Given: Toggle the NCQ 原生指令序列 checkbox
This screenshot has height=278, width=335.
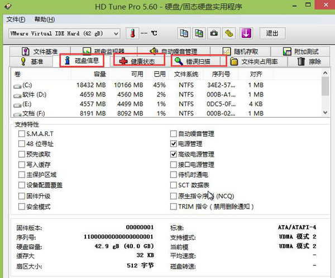Looking at the screenshot, I should 174,196.
